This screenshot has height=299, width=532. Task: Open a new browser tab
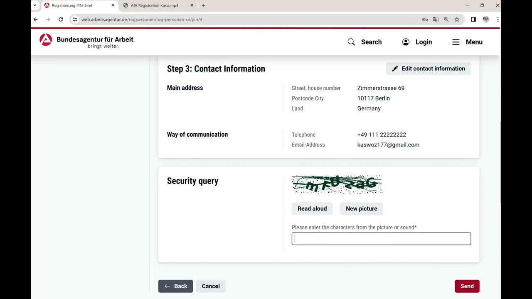point(204,5)
